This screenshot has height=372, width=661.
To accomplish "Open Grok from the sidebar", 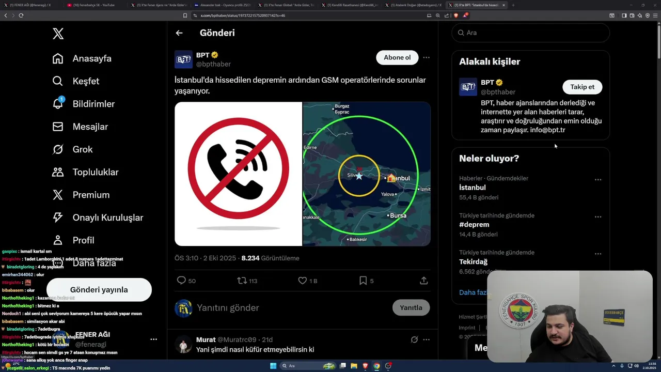I will (72, 149).
